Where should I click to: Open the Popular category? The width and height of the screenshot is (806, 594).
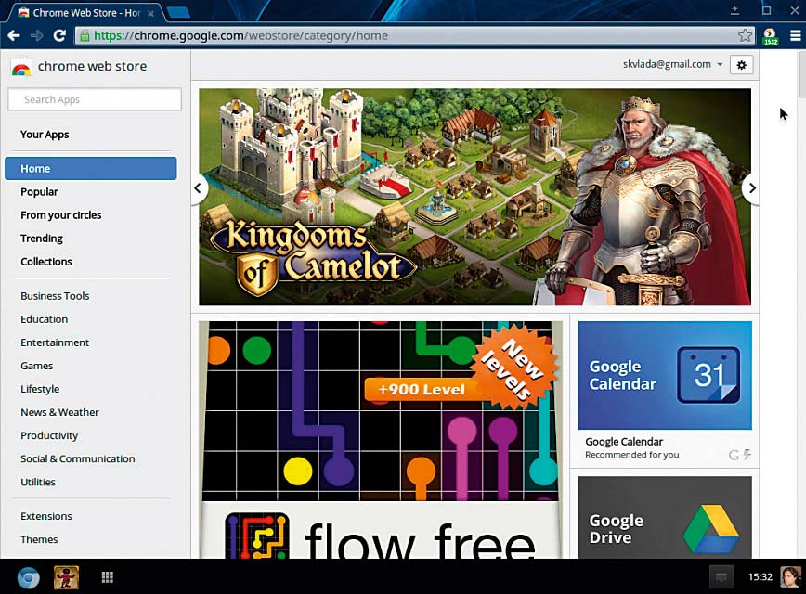[39, 192]
